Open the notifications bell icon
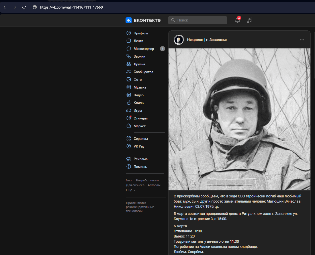This screenshot has height=255, width=315. pos(237,20)
